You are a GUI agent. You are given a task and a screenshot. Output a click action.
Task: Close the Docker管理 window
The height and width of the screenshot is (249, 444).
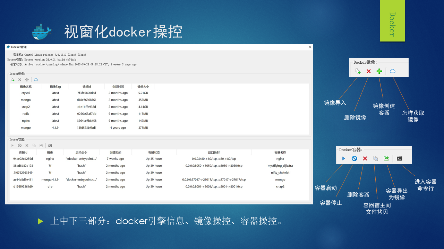click(x=310, y=47)
